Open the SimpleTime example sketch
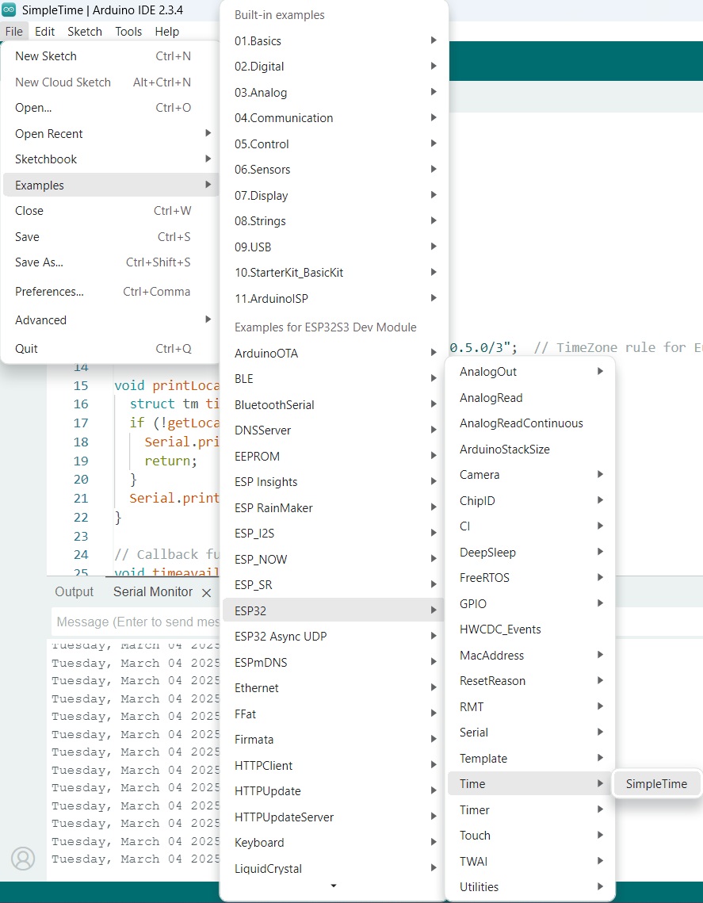703x903 pixels. [657, 784]
